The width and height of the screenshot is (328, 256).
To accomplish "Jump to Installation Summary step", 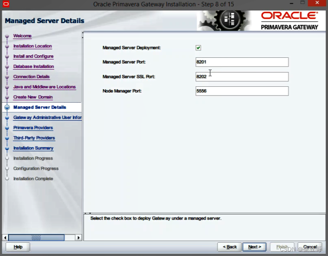I will tap(33, 148).
